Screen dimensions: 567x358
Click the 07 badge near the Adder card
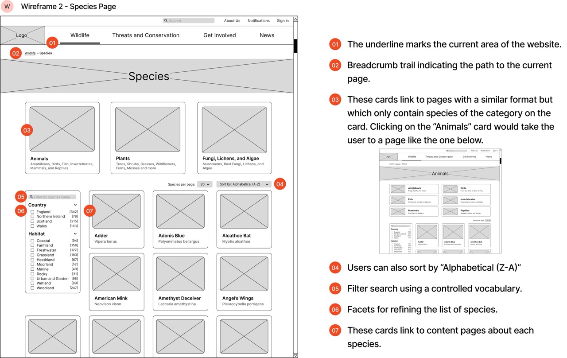coord(89,211)
